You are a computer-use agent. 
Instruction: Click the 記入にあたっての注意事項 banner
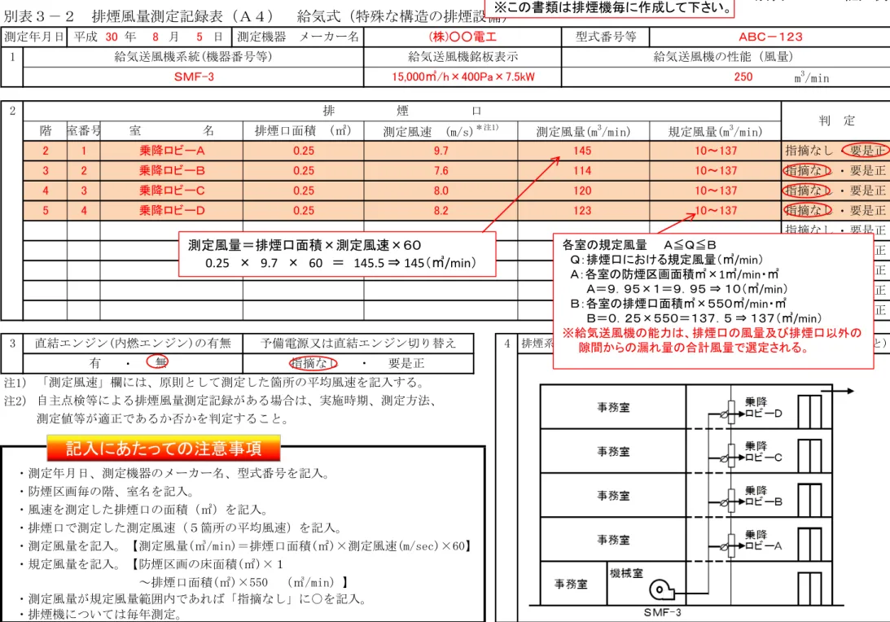(164, 449)
